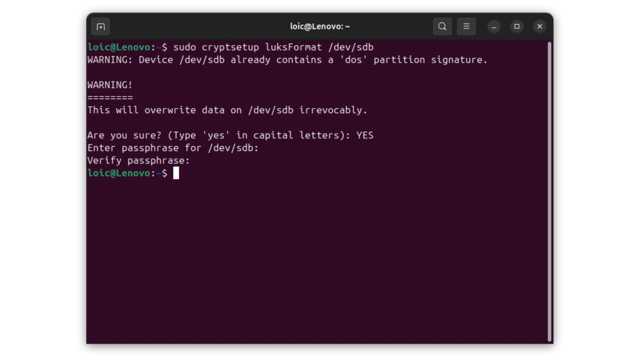Click the cryptsetup luksFormat command text

[x=273, y=47]
